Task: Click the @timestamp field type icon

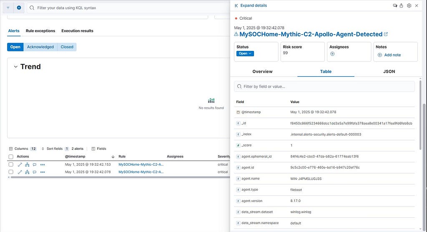Action: pos(238,112)
